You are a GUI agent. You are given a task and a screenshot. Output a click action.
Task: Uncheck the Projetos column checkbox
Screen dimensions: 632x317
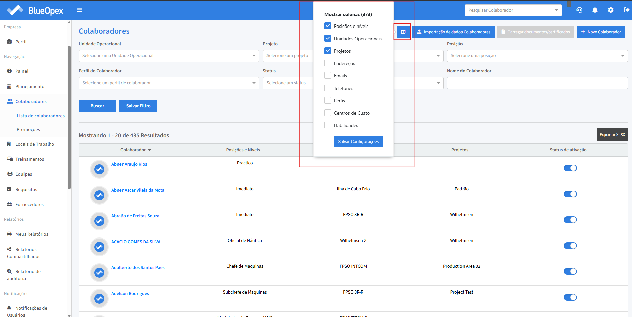coord(328,51)
